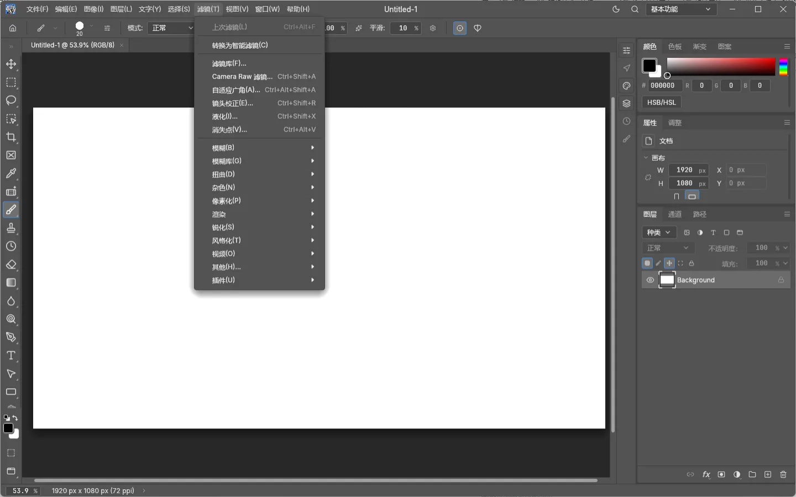The image size is (796, 497).
Task: Select the Lasso tool
Action: click(11, 101)
